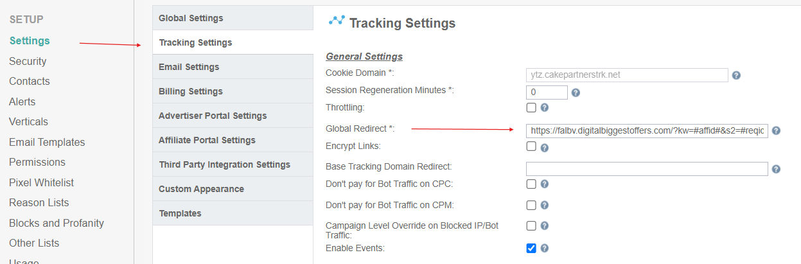Click the Base Tracking Domain Redirect field
The width and height of the screenshot is (801, 264).
click(x=646, y=169)
